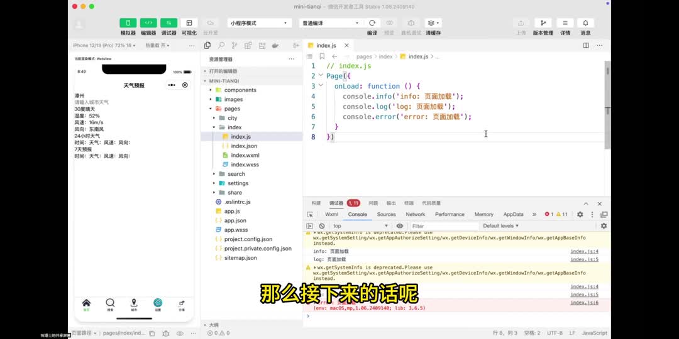Click the bookmark icon in breadcrumb bar
Viewport: 679px width, 339px height.
coord(322,56)
